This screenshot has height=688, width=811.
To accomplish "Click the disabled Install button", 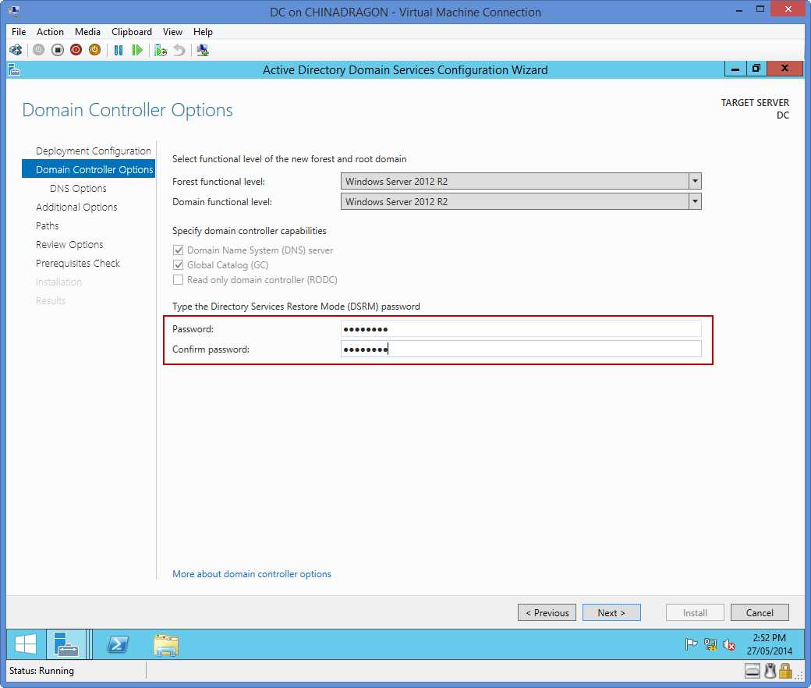I will (x=695, y=612).
